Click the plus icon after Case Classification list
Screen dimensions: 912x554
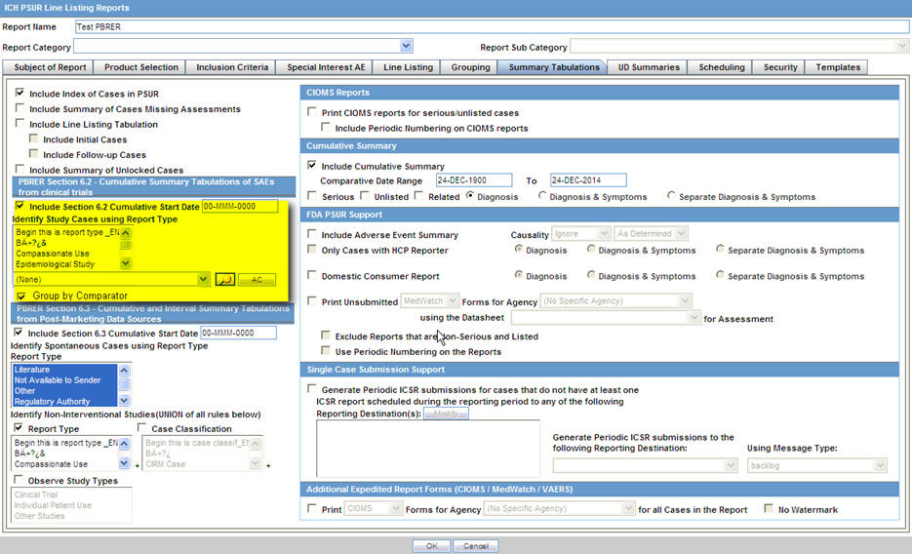[268, 465]
